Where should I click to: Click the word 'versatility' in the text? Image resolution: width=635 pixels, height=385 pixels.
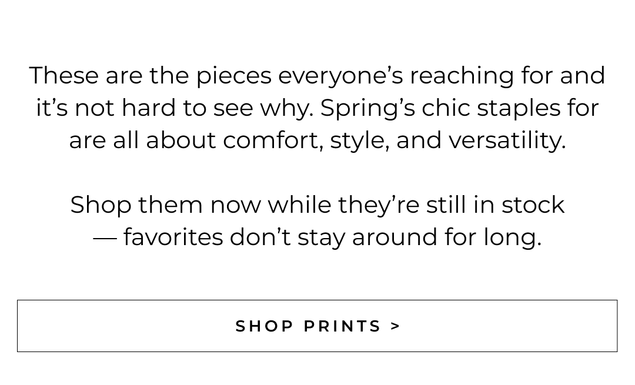pyautogui.click(x=506, y=140)
